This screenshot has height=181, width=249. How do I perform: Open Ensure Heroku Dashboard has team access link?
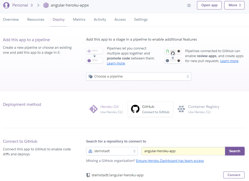click(170, 161)
